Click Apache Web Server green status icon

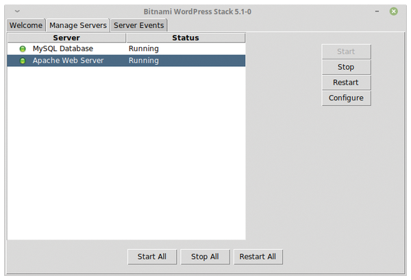coord(23,61)
